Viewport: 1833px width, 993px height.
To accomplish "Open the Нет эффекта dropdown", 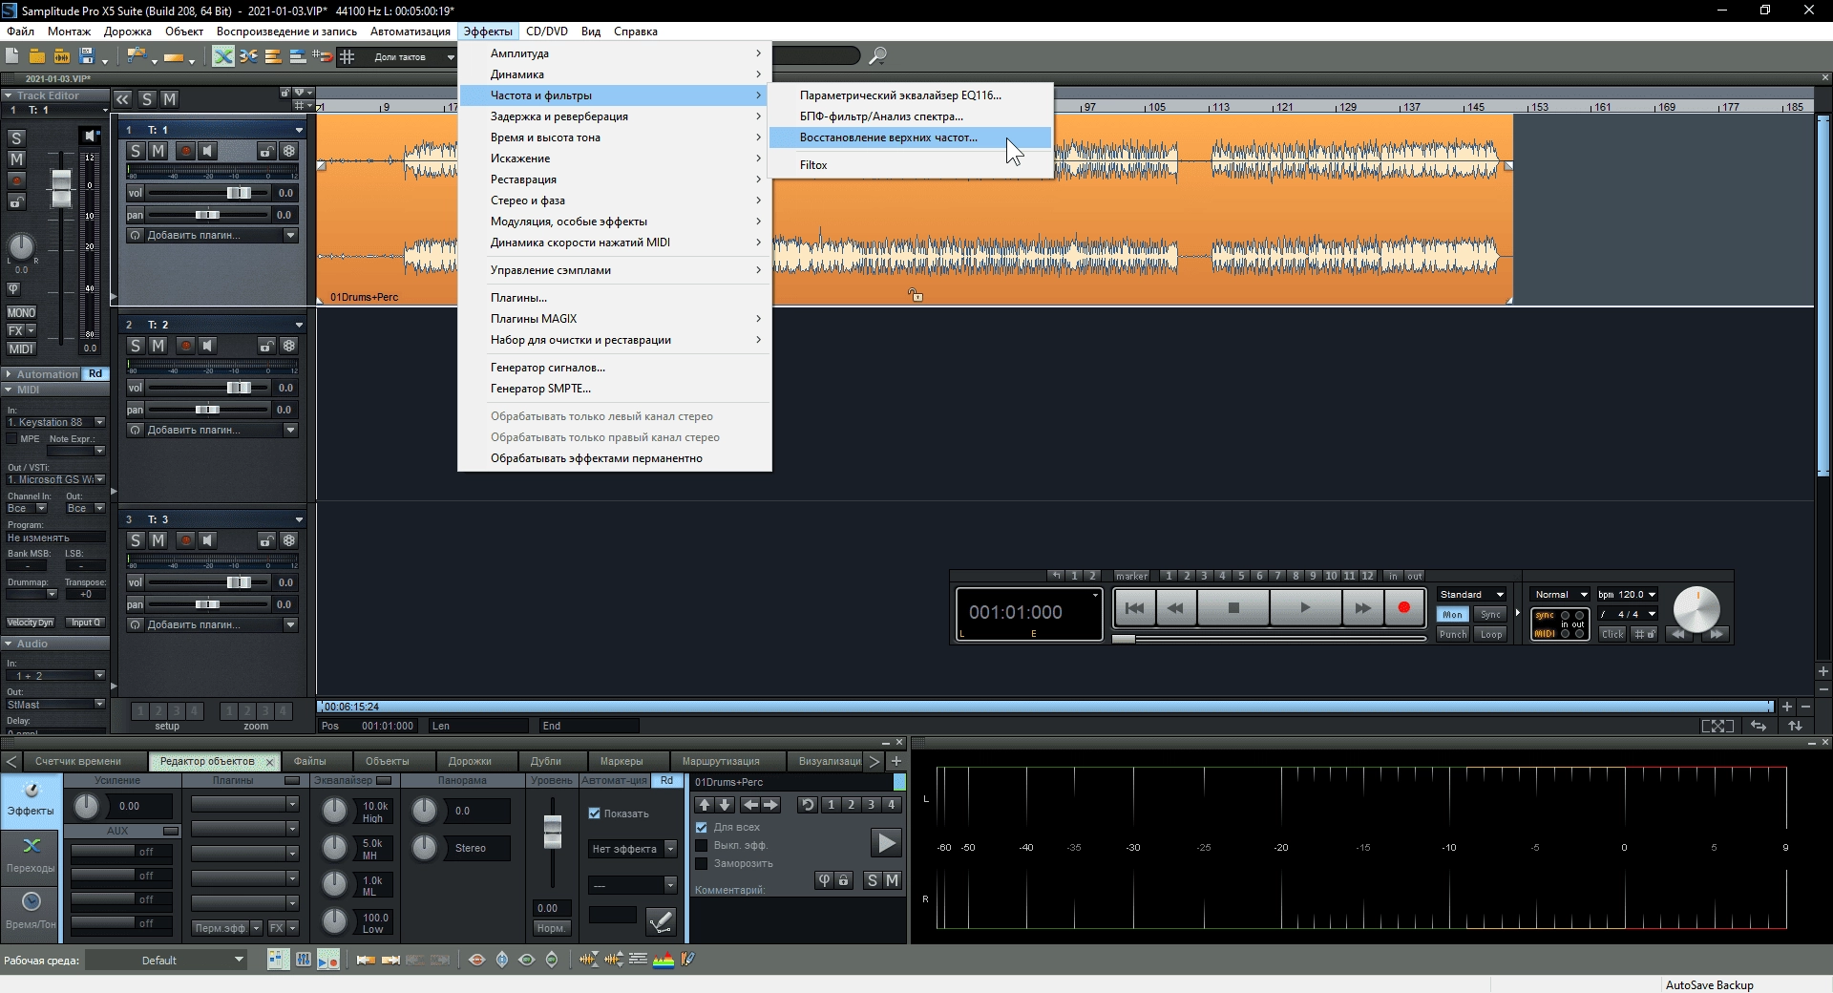I will click(632, 849).
